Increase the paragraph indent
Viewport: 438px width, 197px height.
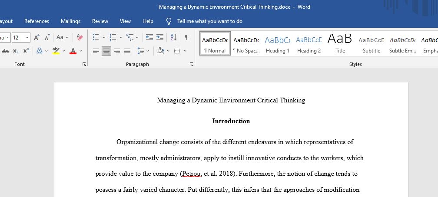pos(160,37)
